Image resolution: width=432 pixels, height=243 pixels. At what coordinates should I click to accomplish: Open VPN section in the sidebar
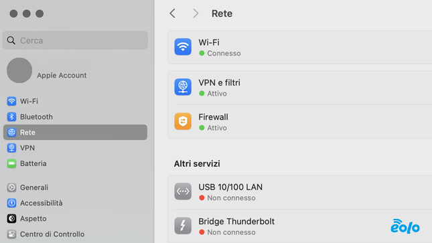pos(75,148)
